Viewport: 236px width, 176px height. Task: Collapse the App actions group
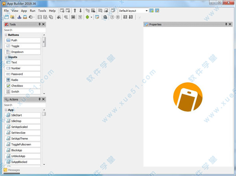coord(6,110)
